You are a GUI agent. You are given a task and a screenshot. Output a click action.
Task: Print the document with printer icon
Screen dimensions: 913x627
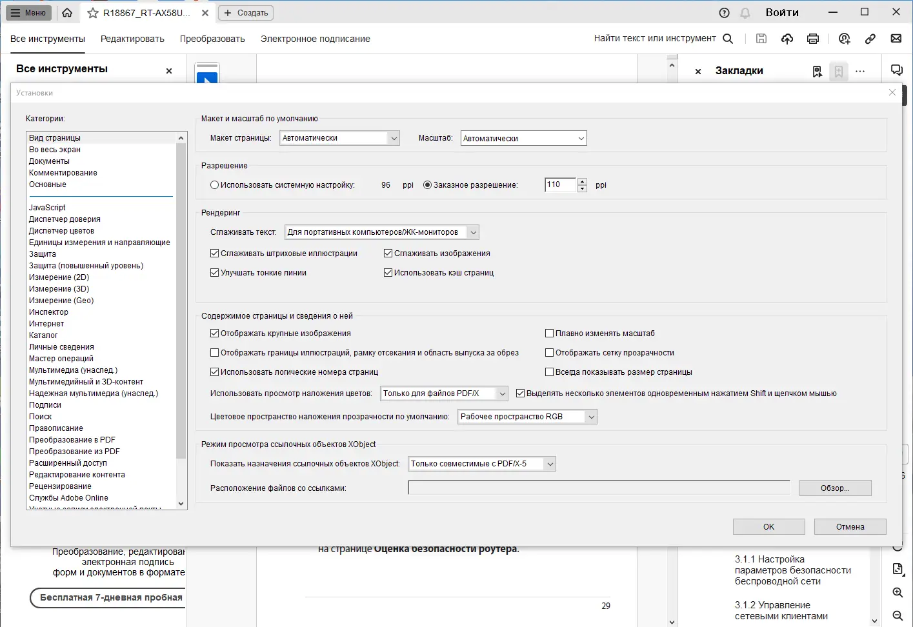813,39
